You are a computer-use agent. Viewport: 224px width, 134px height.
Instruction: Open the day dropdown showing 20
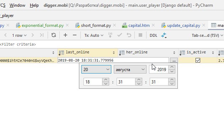click(96, 69)
